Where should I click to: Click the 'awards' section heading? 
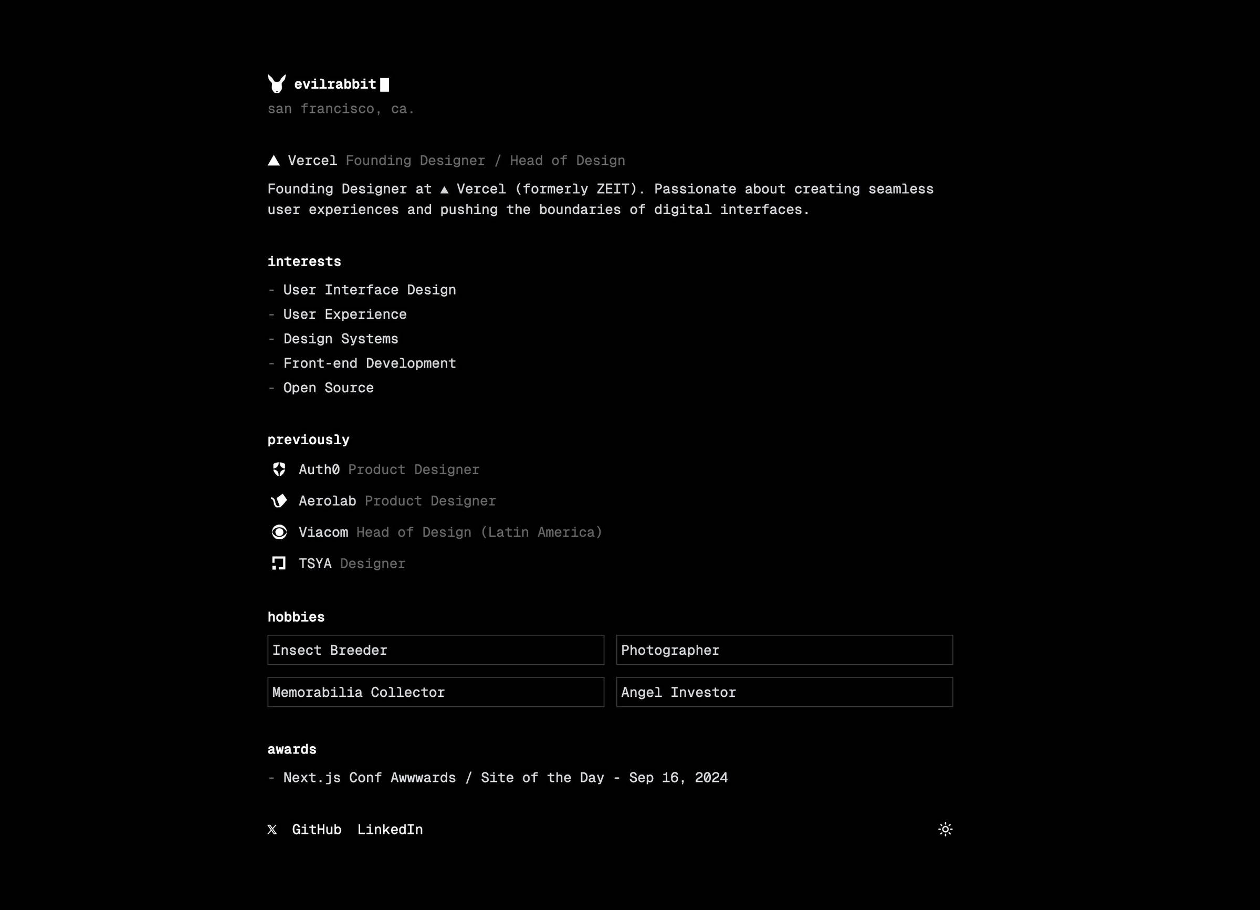[292, 749]
